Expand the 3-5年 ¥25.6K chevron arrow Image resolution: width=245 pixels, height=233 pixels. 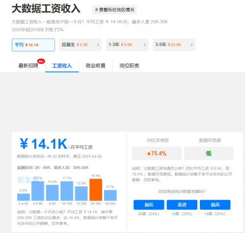coord(191,45)
